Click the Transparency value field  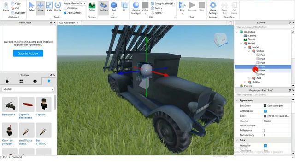tap(277, 135)
